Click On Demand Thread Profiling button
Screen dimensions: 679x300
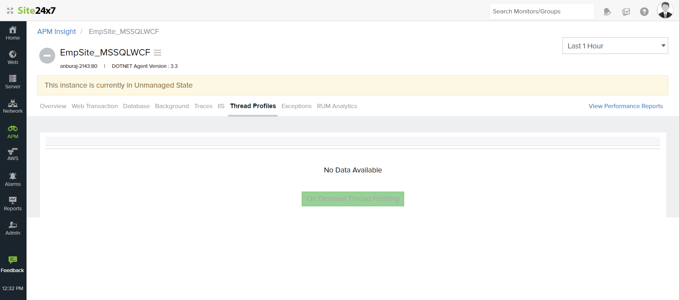[x=353, y=199]
